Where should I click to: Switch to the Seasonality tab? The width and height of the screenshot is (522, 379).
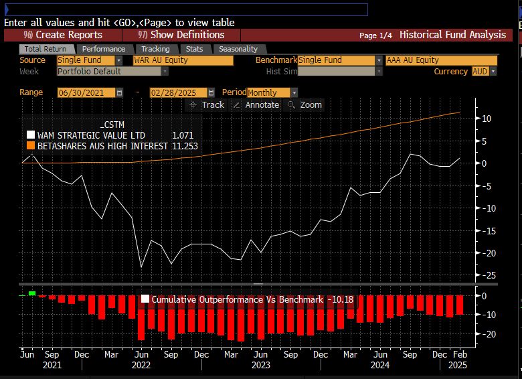238,49
